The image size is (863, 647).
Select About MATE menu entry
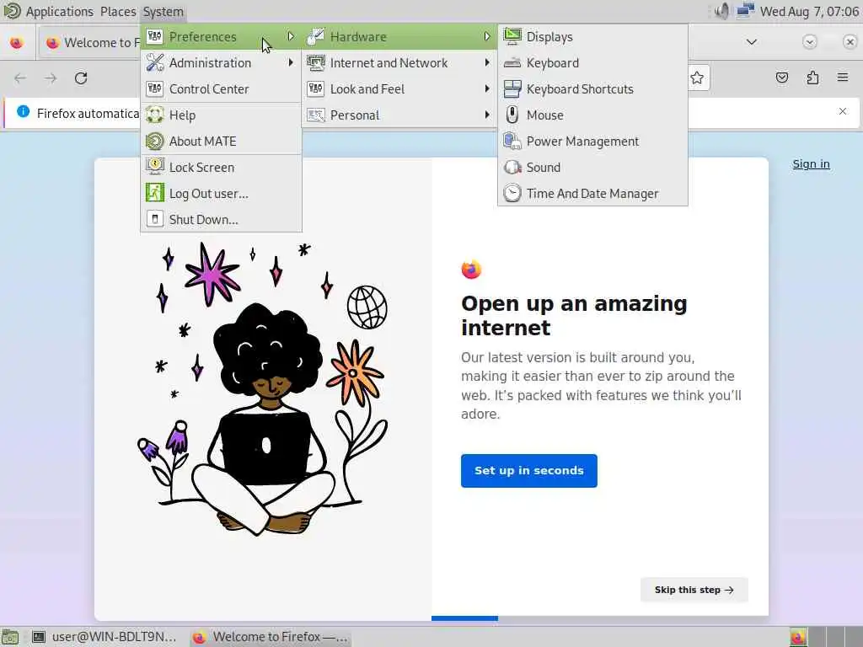(x=222, y=142)
